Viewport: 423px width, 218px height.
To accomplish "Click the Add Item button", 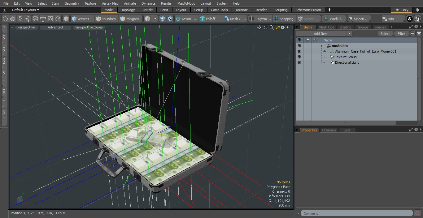I will (x=321, y=34).
